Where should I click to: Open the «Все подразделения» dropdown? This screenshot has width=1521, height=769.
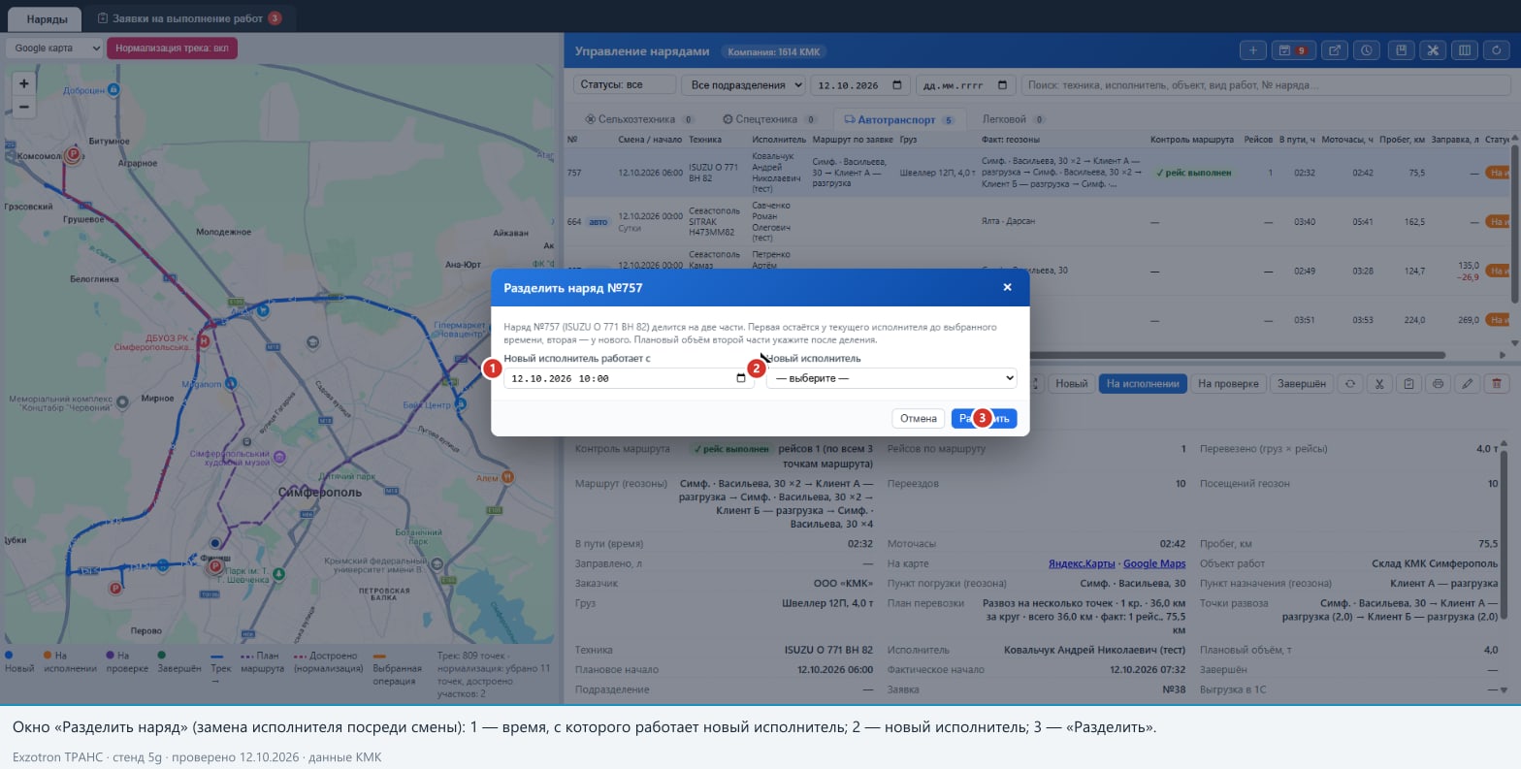pyautogui.click(x=744, y=85)
